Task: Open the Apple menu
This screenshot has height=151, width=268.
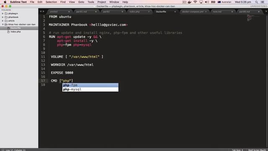Action: click(x=5, y=2)
